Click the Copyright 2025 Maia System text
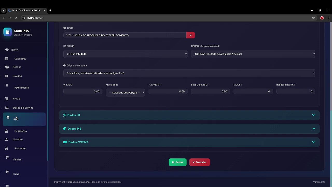The image size is (332, 187). (72, 182)
